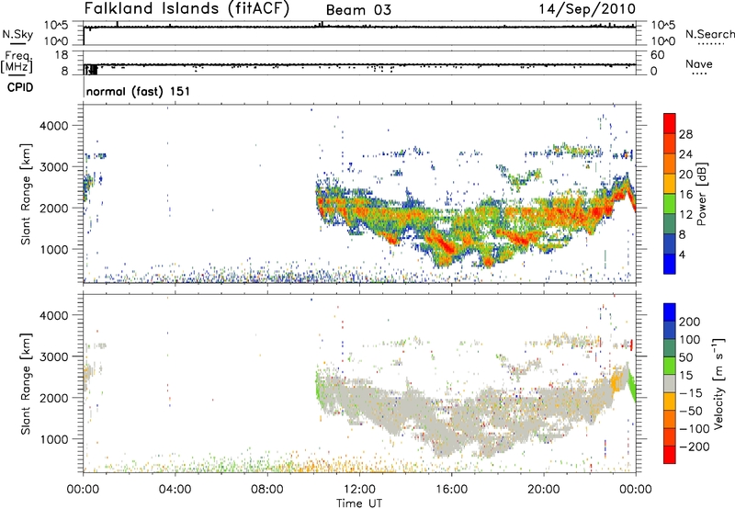Select the bright blue Power segment below 4
The image size is (735, 509).
point(670,264)
